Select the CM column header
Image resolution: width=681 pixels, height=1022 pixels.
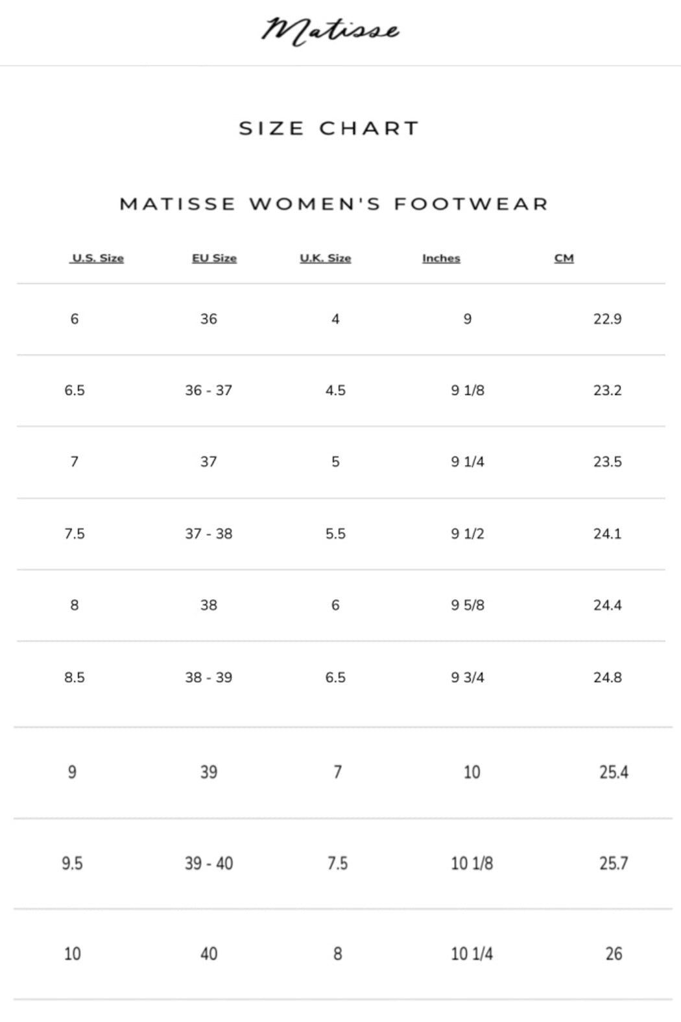[x=564, y=258]
